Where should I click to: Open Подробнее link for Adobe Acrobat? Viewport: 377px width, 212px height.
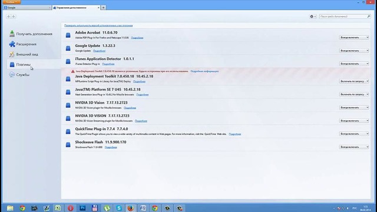point(137,38)
